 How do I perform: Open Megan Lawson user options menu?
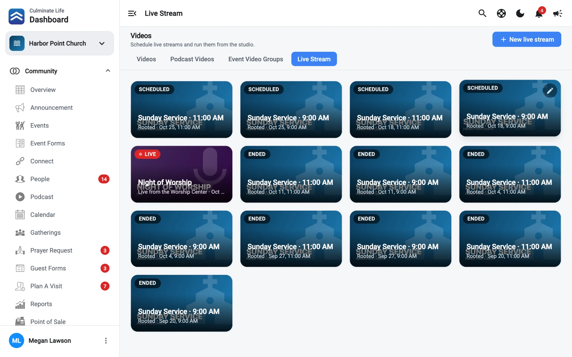click(106, 341)
